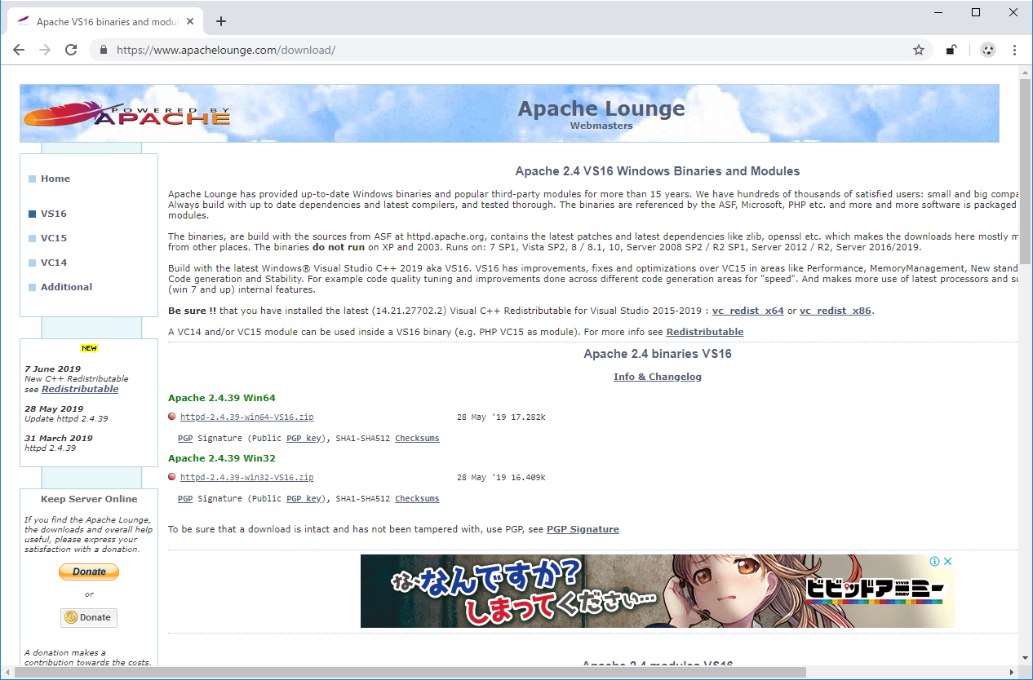Image resolution: width=1033 pixels, height=680 pixels.
Task: View Checksums for the Win64 binary
Action: pos(417,438)
